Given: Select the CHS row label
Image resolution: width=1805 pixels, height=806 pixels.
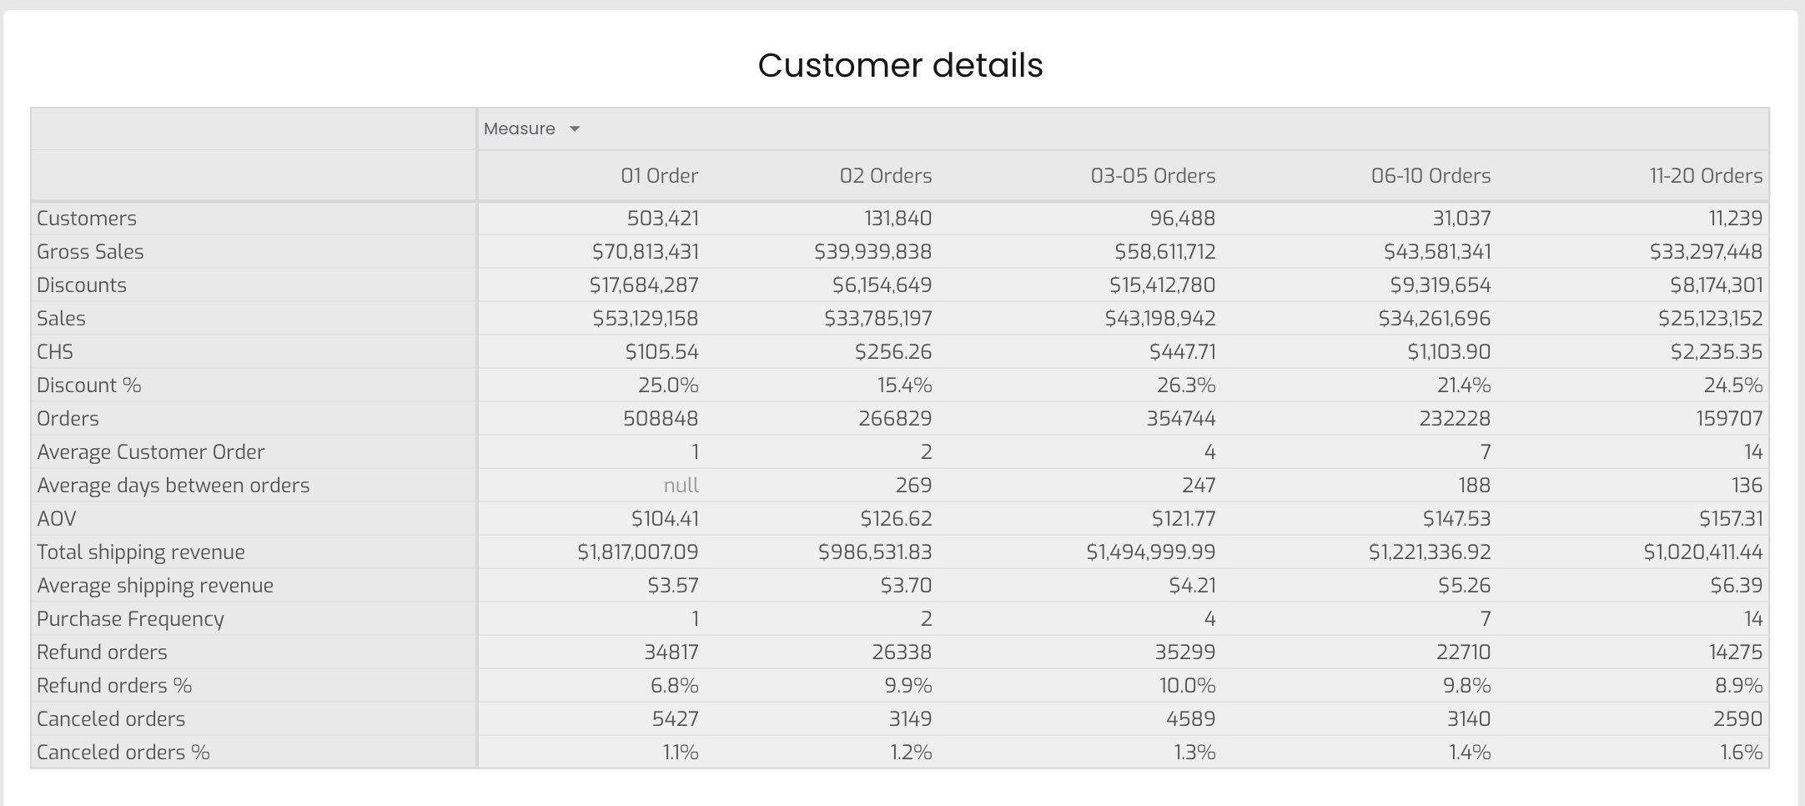Looking at the screenshot, I should click(55, 352).
